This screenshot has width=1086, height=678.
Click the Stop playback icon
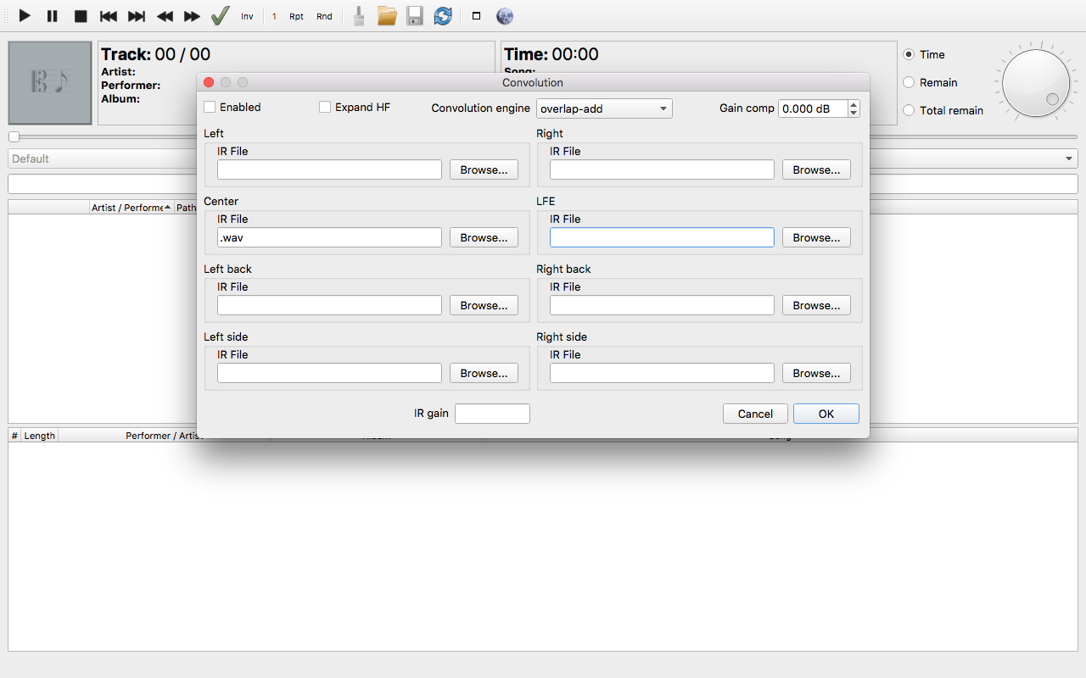click(81, 16)
